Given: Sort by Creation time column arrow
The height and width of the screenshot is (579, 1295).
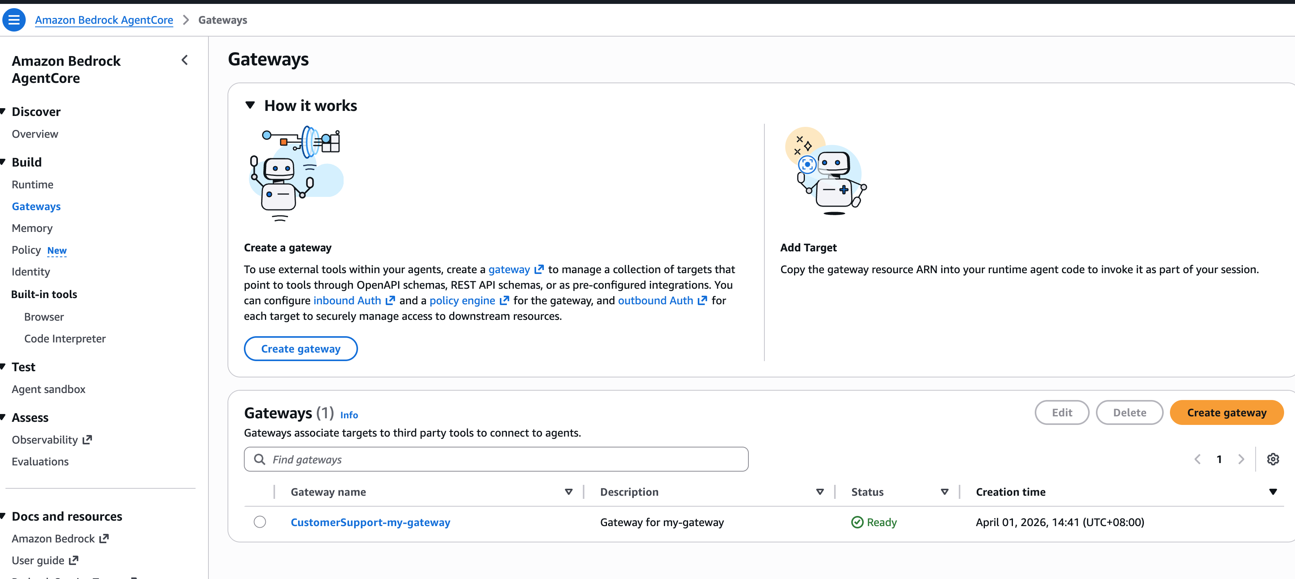Looking at the screenshot, I should point(1272,492).
